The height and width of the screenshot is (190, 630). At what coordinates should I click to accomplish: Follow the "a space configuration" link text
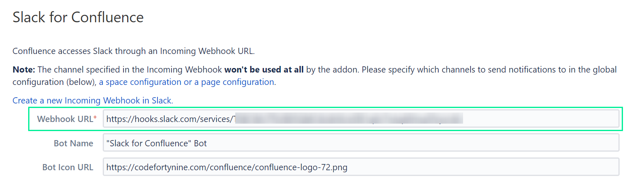(140, 82)
